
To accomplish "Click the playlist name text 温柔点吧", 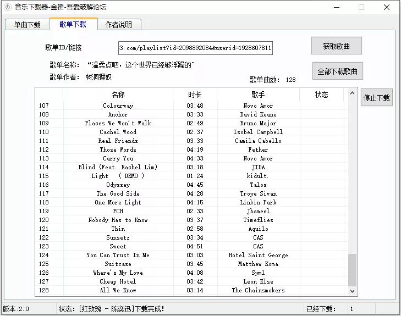I will (x=140, y=65).
